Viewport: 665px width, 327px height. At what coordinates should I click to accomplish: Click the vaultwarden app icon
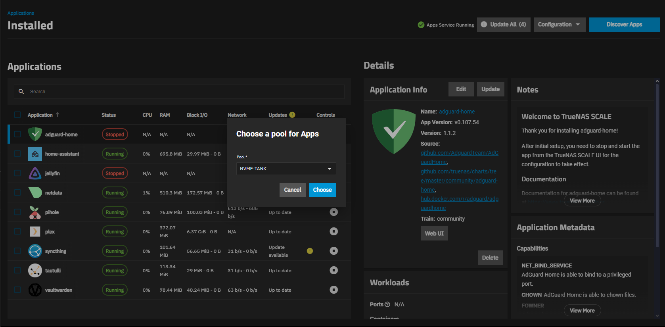[x=35, y=290]
